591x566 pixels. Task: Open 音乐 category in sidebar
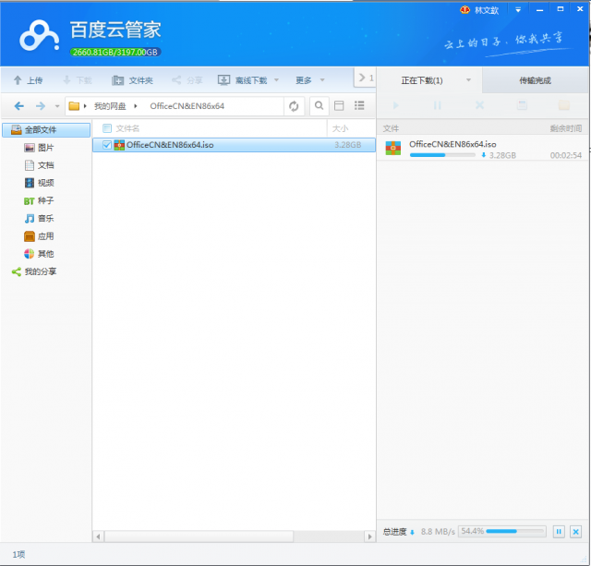point(39,219)
